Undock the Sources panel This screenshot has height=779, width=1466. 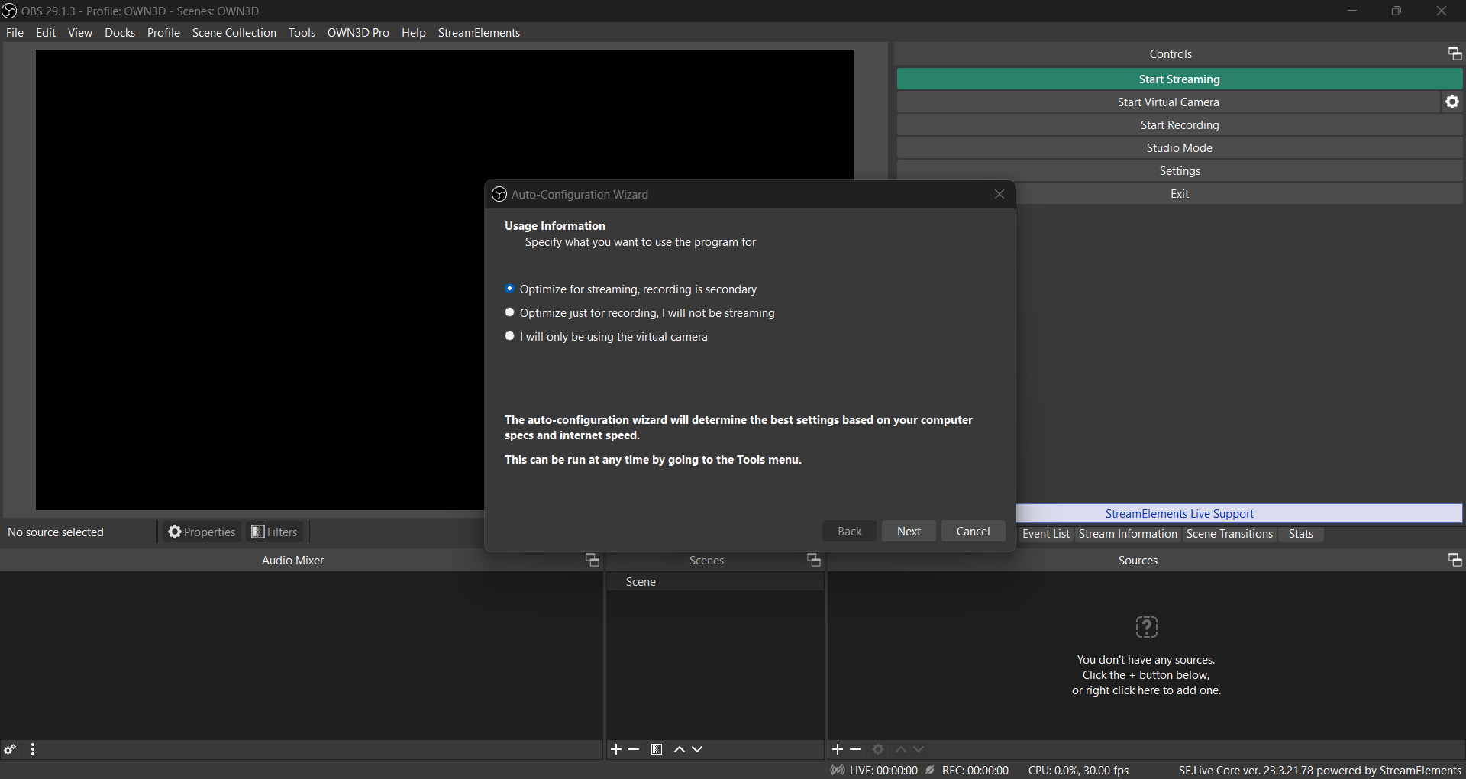pyautogui.click(x=1455, y=560)
